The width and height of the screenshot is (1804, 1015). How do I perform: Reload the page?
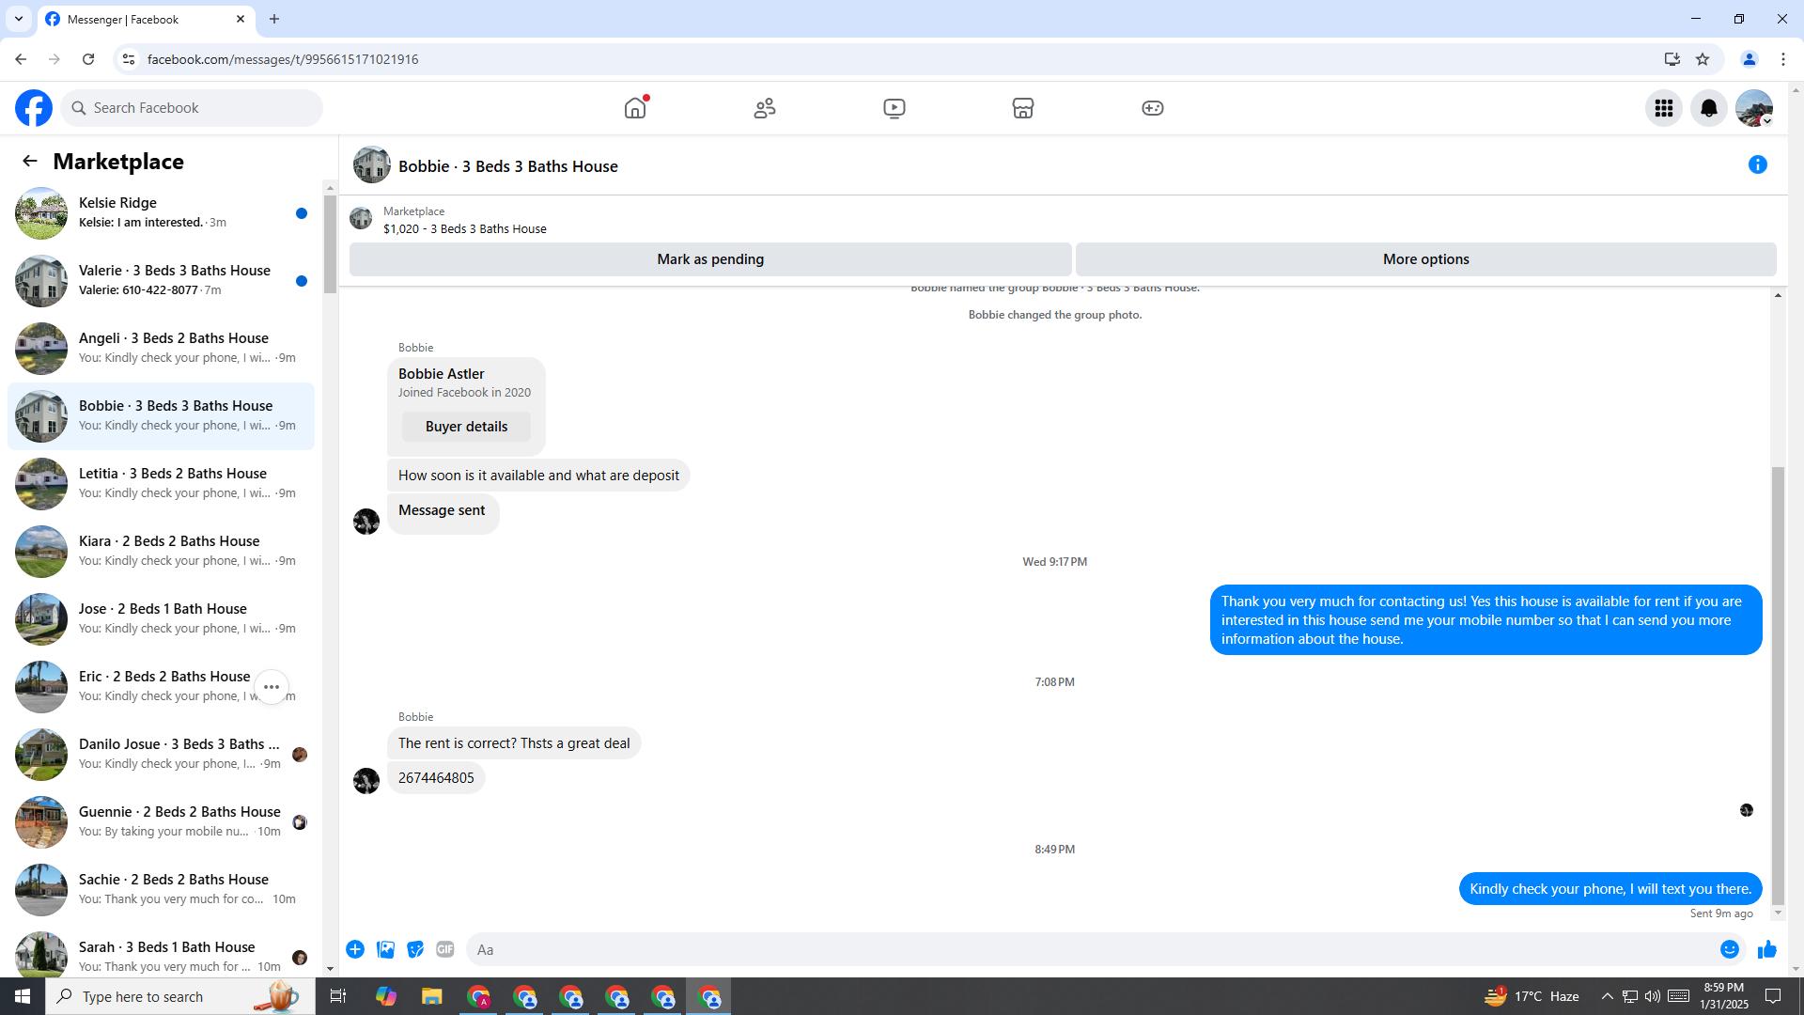point(88,59)
